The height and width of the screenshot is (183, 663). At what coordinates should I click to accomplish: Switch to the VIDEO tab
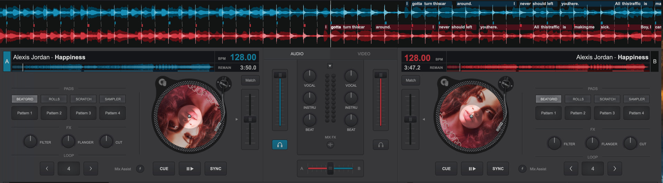coord(364,54)
